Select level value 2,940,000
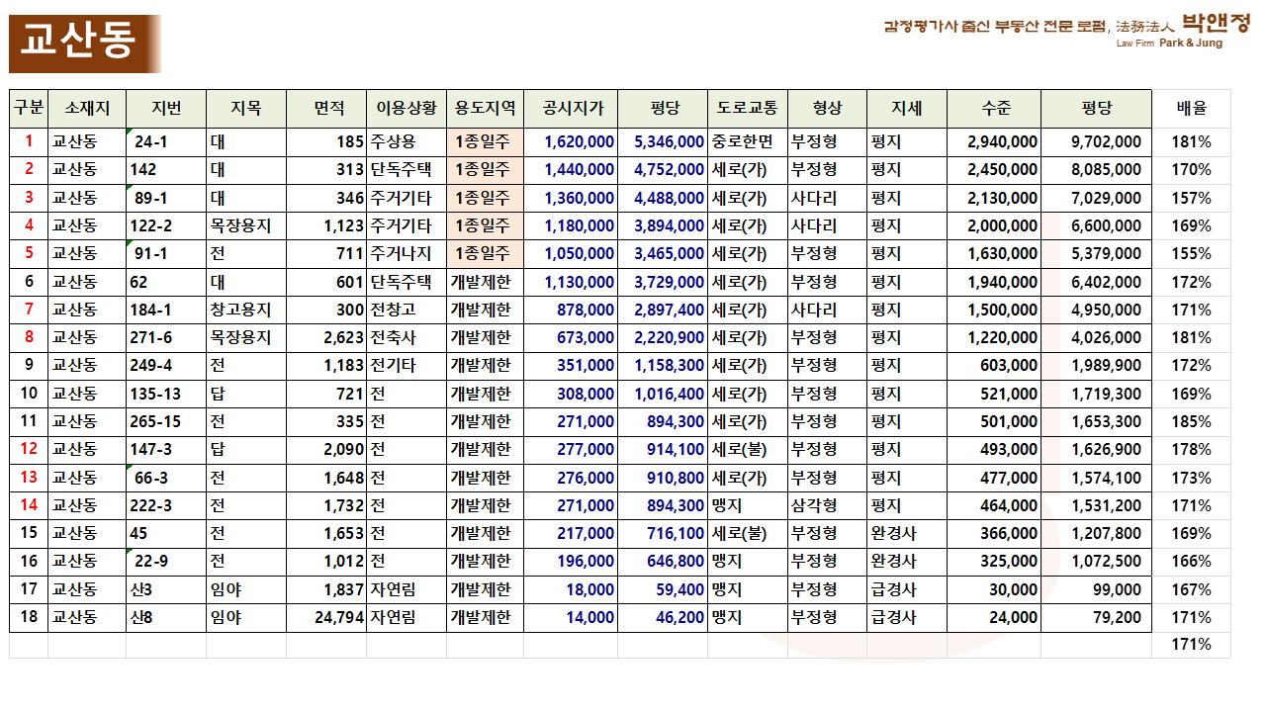Screen dimensions: 1266x712 [x=994, y=142]
